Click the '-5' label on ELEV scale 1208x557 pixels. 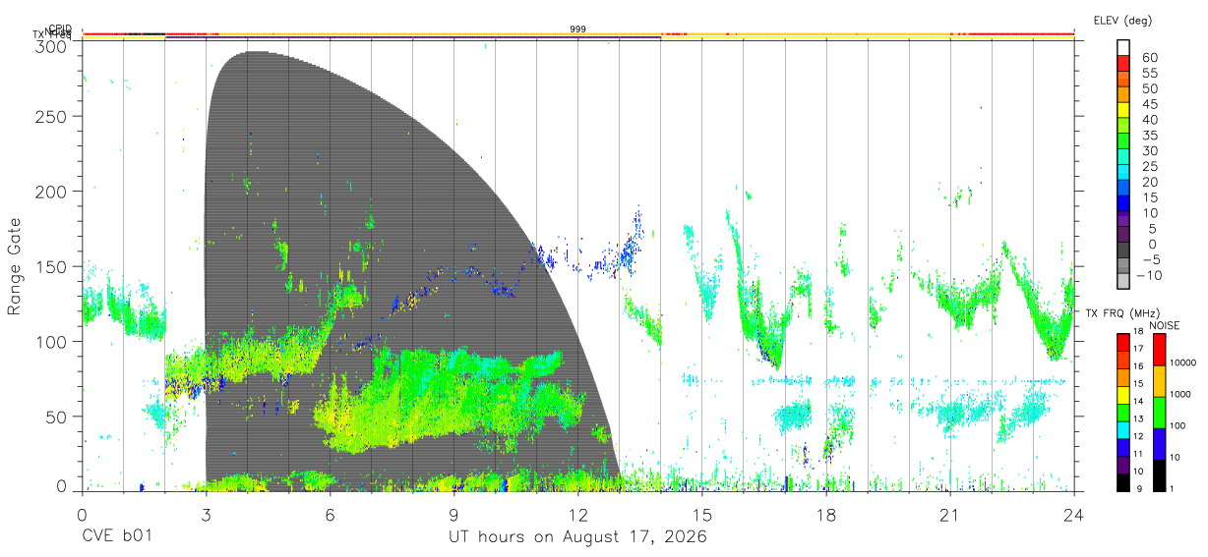pyautogui.click(x=1149, y=260)
